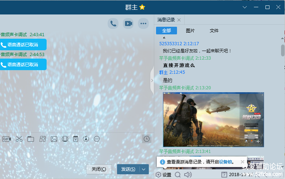Click the 关闭(C) button
This screenshot has width=285, height=179.
pyautogui.click(x=99, y=169)
